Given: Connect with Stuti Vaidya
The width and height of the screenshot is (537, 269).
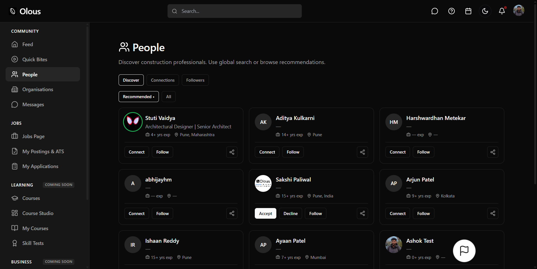Looking at the screenshot, I should [x=136, y=152].
